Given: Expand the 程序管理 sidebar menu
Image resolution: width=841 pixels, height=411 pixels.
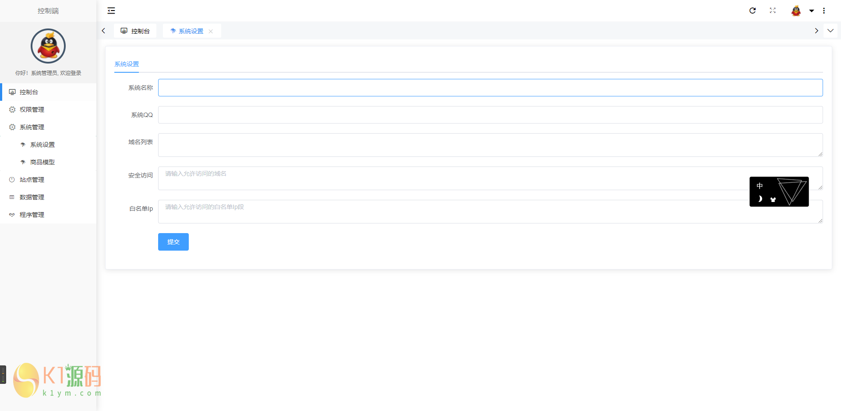Looking at the screenshot, I should 48,215.
